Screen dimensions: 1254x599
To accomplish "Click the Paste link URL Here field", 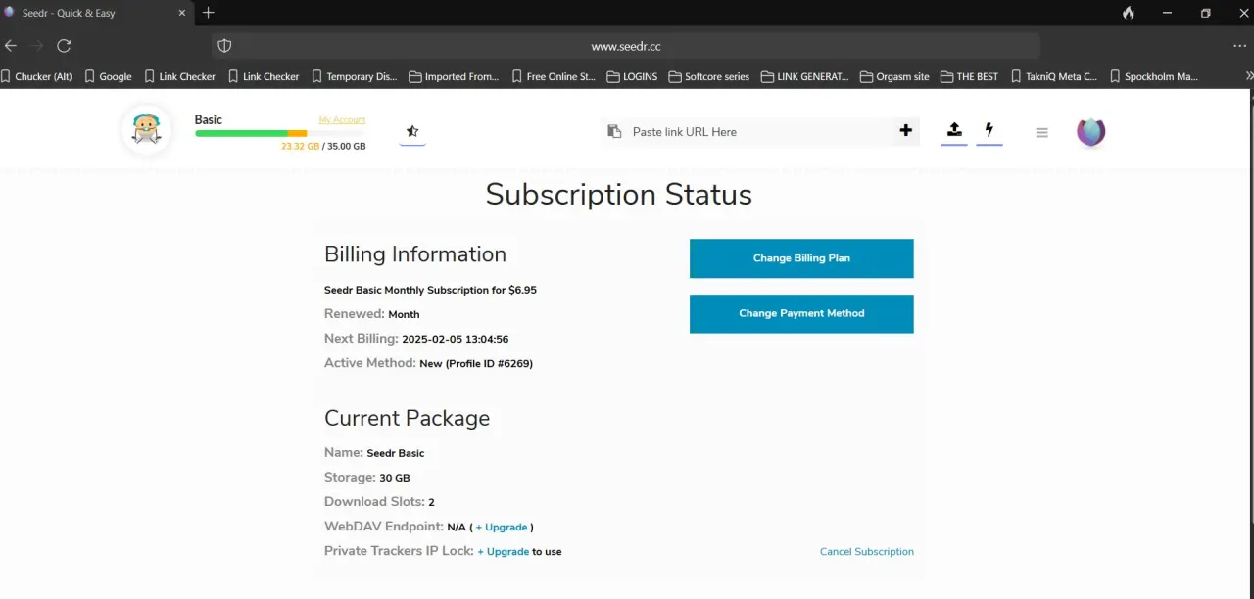I will click(x=760, y=131).
